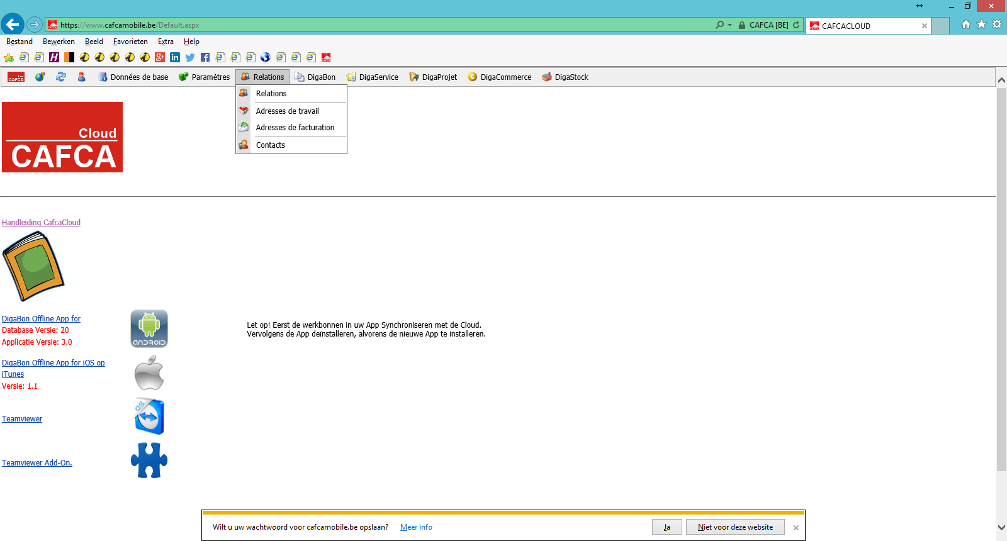
Task: Open the purple H favorite bookmark
Action: (x=54, y=57)
